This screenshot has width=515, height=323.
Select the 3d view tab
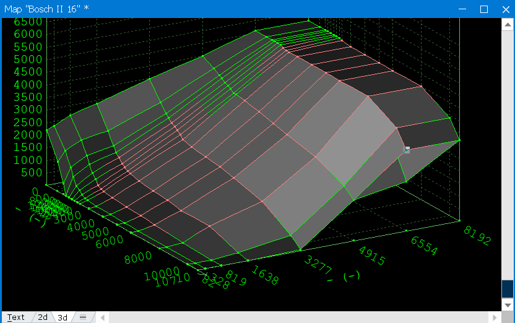pos(63,317)
